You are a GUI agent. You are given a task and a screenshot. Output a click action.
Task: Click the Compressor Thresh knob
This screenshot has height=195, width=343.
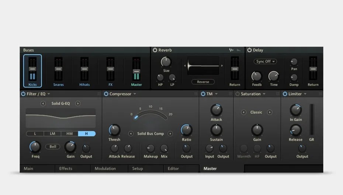(x=114, y=130)
